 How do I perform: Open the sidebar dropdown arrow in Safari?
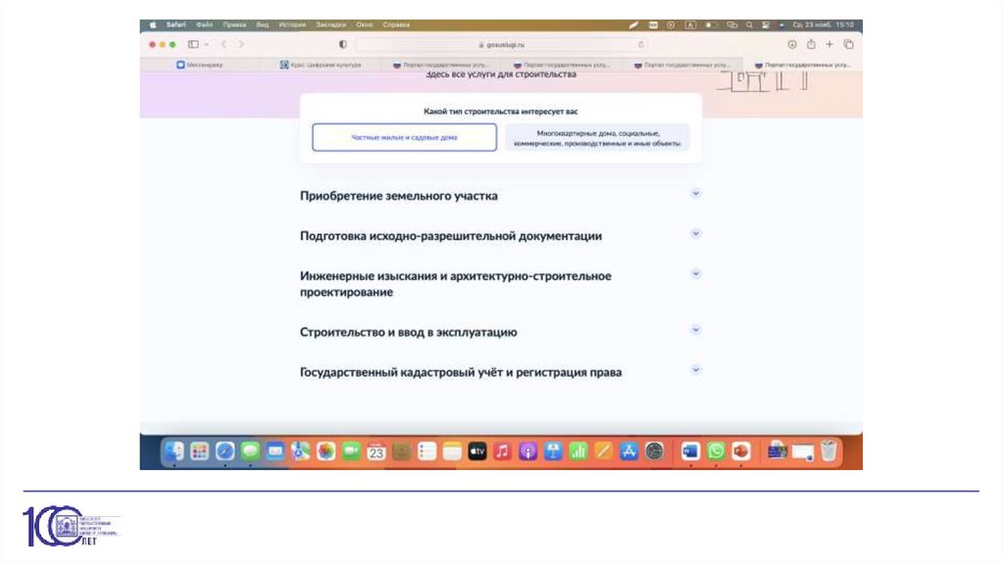pyautogui.click(x=206, y=45)
